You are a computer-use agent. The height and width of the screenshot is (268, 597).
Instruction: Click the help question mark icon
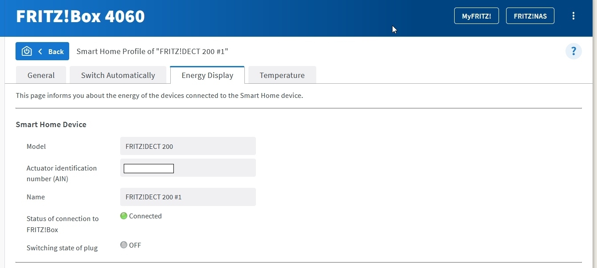(573, 51)
